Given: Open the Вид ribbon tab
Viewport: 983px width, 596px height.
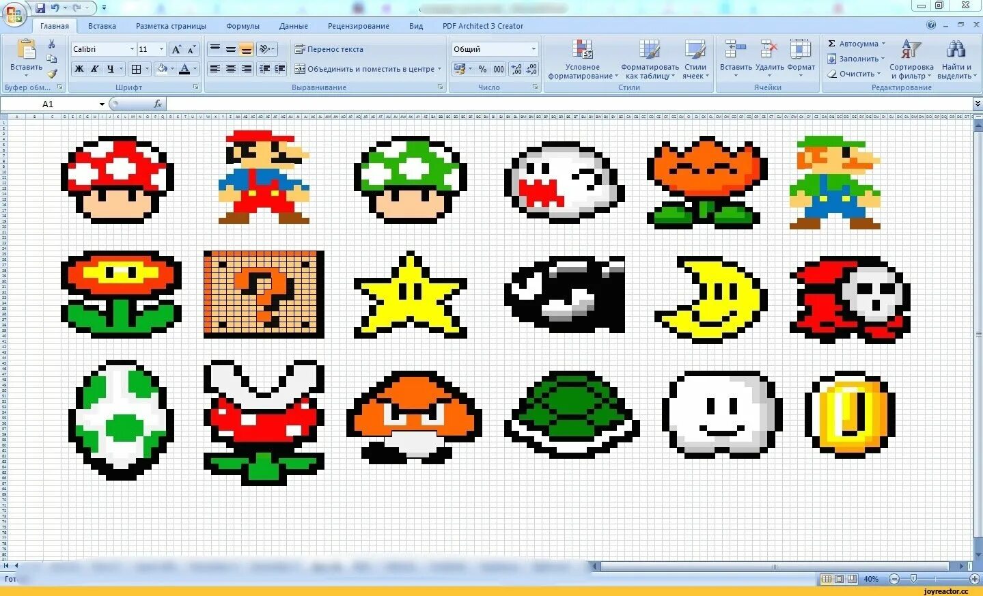Looking at the screenshot, I should coord(416,26).
